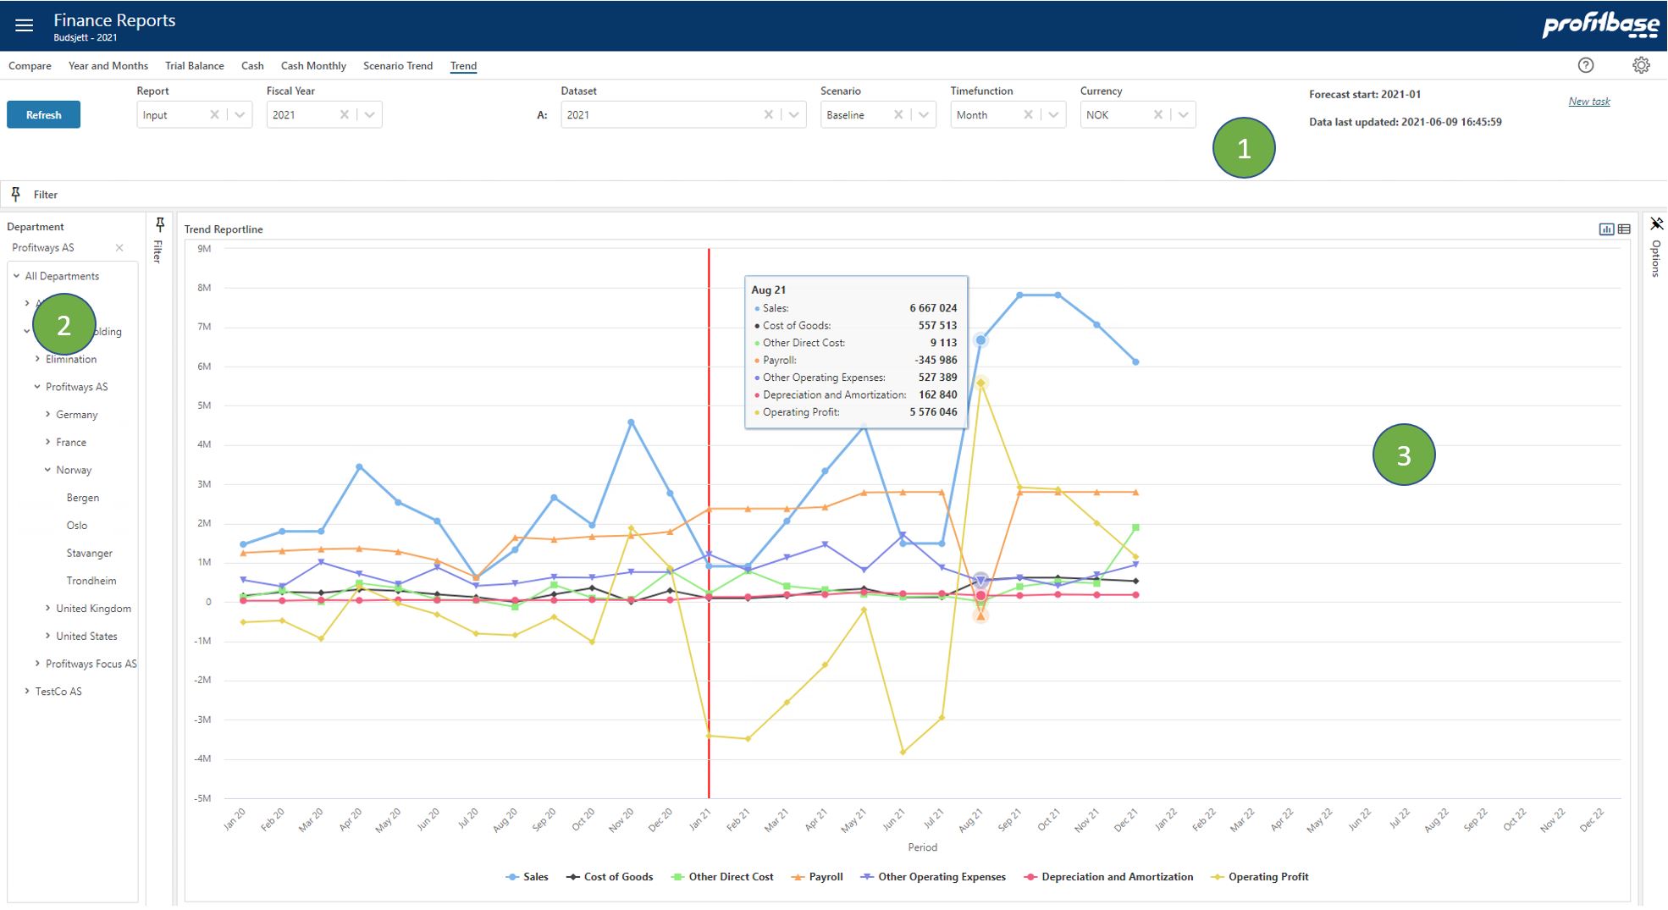The width and height of the screenshot is (1668, 910).
Task: Open the Cash tab
Action: point(252,66)
